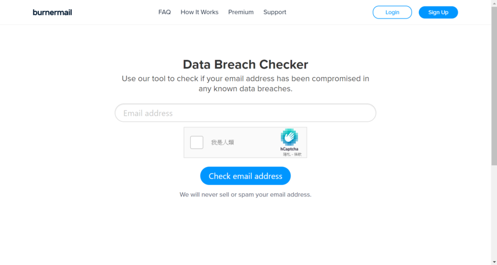The image size is (497, 265).
Task: Focus the Email address input field
Action: click(x=245, y=113)
